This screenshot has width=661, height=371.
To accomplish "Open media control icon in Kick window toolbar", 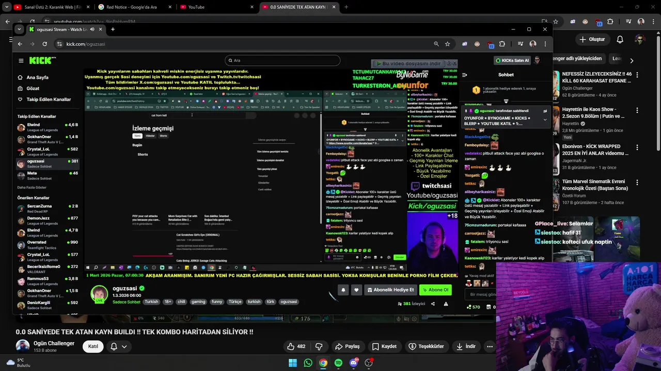I will pos(521,44).
